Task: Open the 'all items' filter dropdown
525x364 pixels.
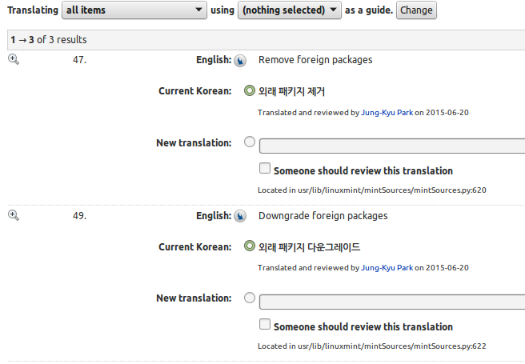Action: pyautogui.click(x=134, y=10)
